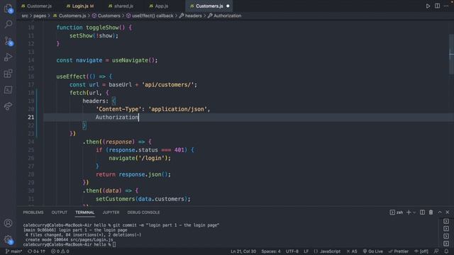The width and height of the screenshot is (454, 255).
Task: Click the pages breadcrumb
Action: click(40, 16)
